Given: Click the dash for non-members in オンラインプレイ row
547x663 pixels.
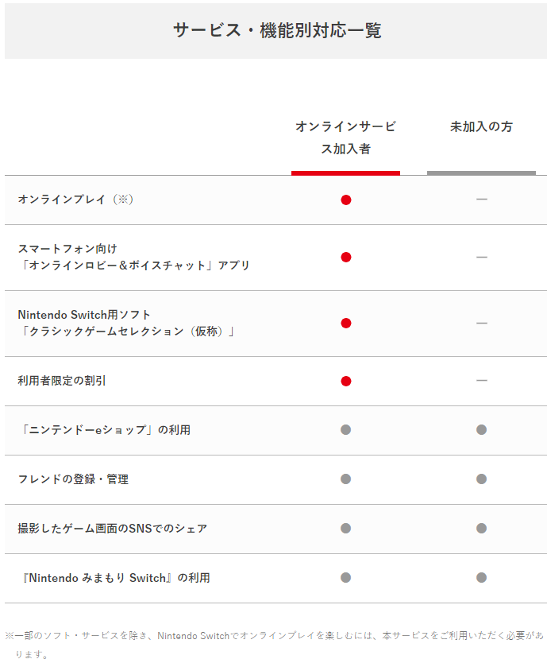Looking at the screenshot, I should tap(482, 200).
